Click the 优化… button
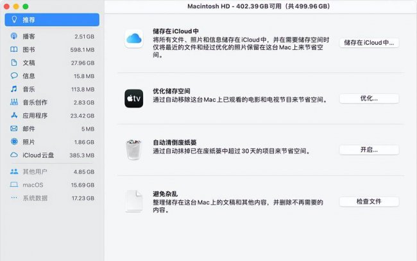 click(369, 99)
